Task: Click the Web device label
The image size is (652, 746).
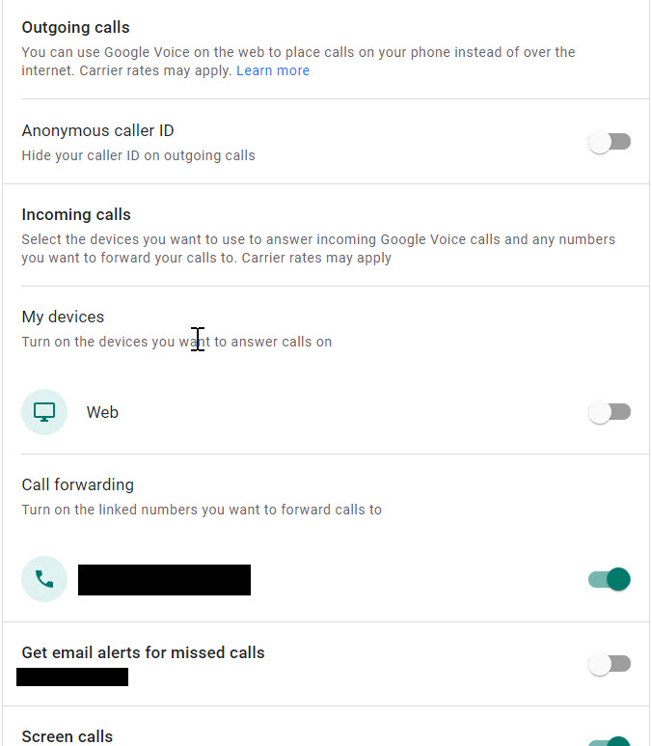Action: coord(102,412)
